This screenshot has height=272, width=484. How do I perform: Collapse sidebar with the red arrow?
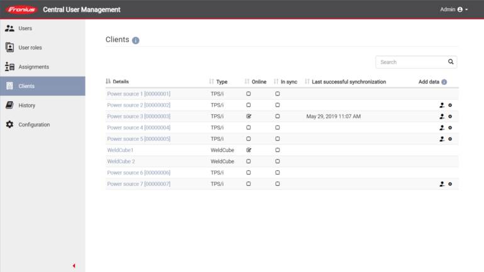74,266
